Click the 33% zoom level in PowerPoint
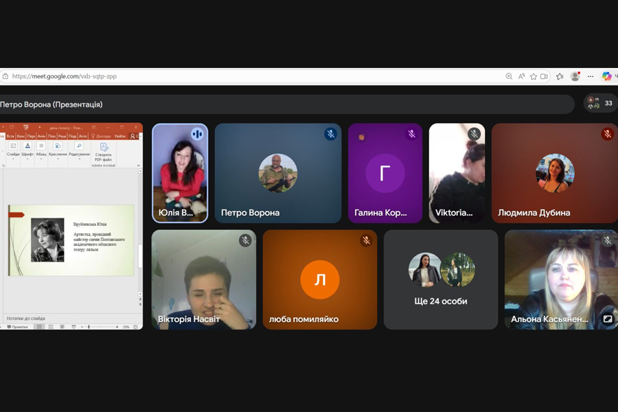Screen dimensions: 618x412 (126, 327)
